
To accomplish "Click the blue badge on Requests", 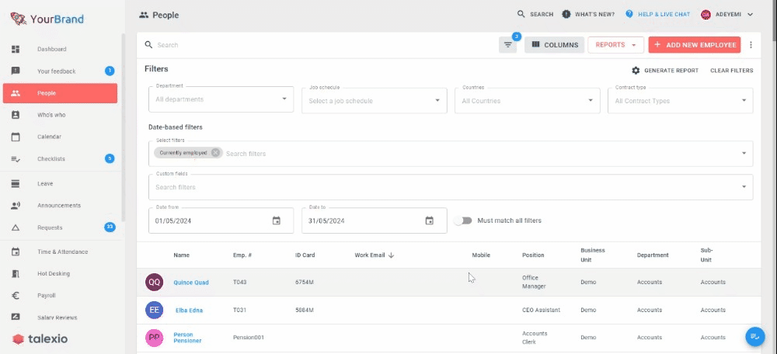I will tap(110, 227).
